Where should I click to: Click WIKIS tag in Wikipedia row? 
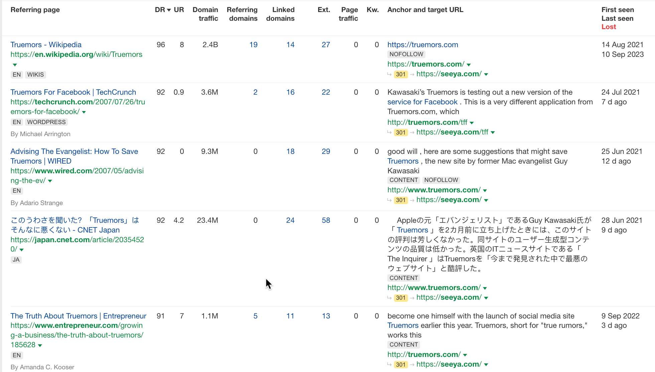(x=35, y=75)
